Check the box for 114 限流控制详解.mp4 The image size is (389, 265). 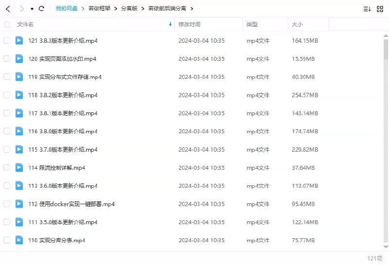click(x=7, y=167)
